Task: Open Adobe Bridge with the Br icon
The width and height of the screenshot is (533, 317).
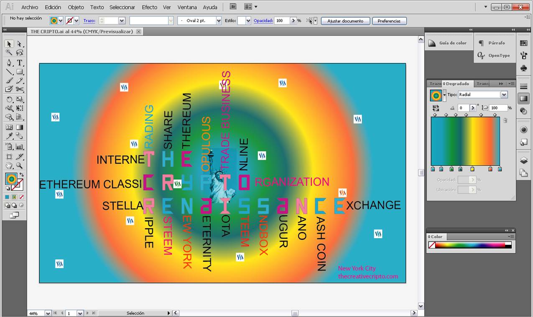Action: tap(233, 7)
